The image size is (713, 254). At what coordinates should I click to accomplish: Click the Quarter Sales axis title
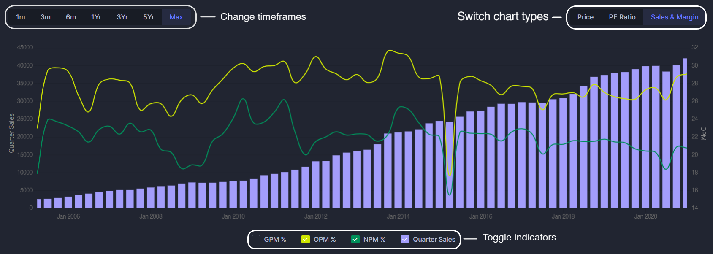pyautogui.click(x=11, y=133)
